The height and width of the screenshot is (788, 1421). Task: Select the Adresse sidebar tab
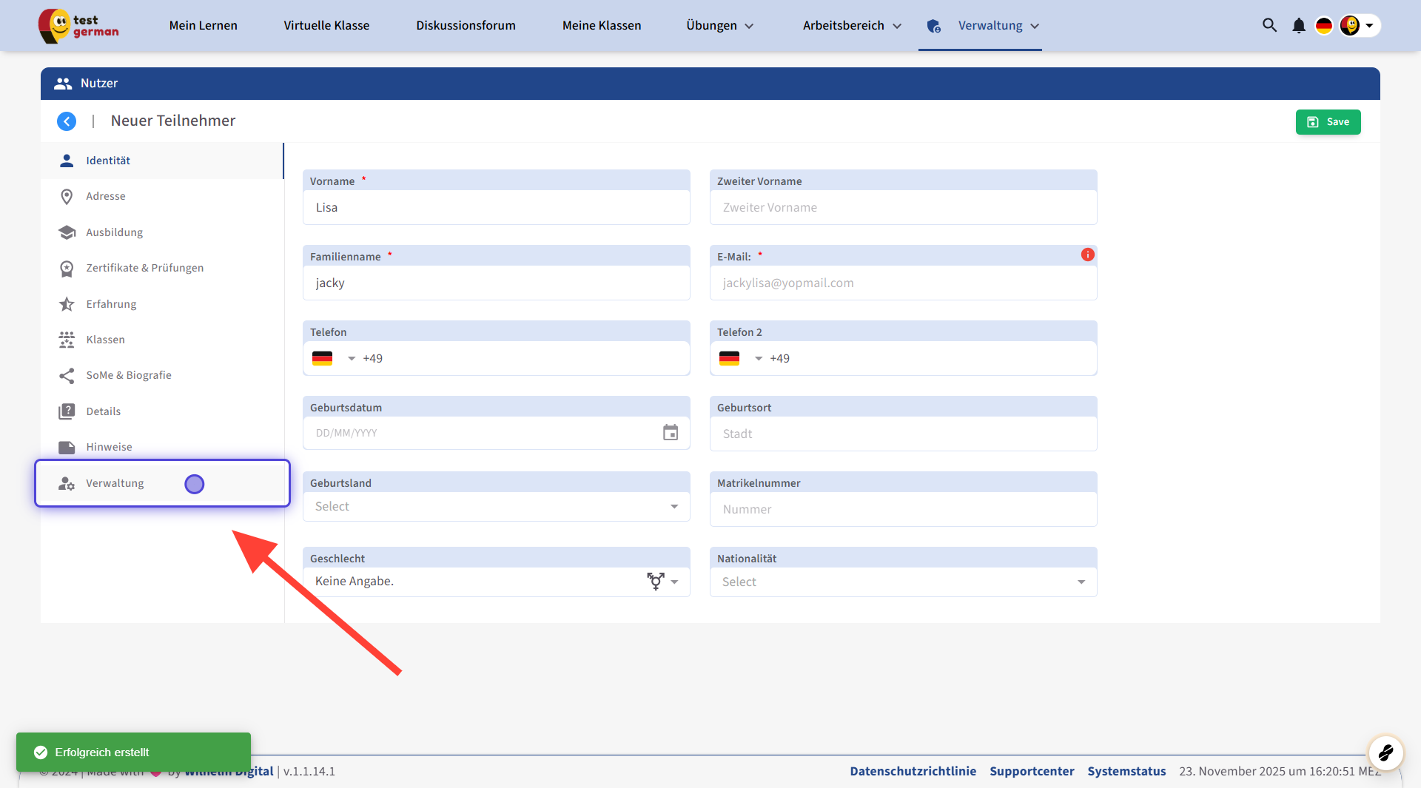(106, 196)
